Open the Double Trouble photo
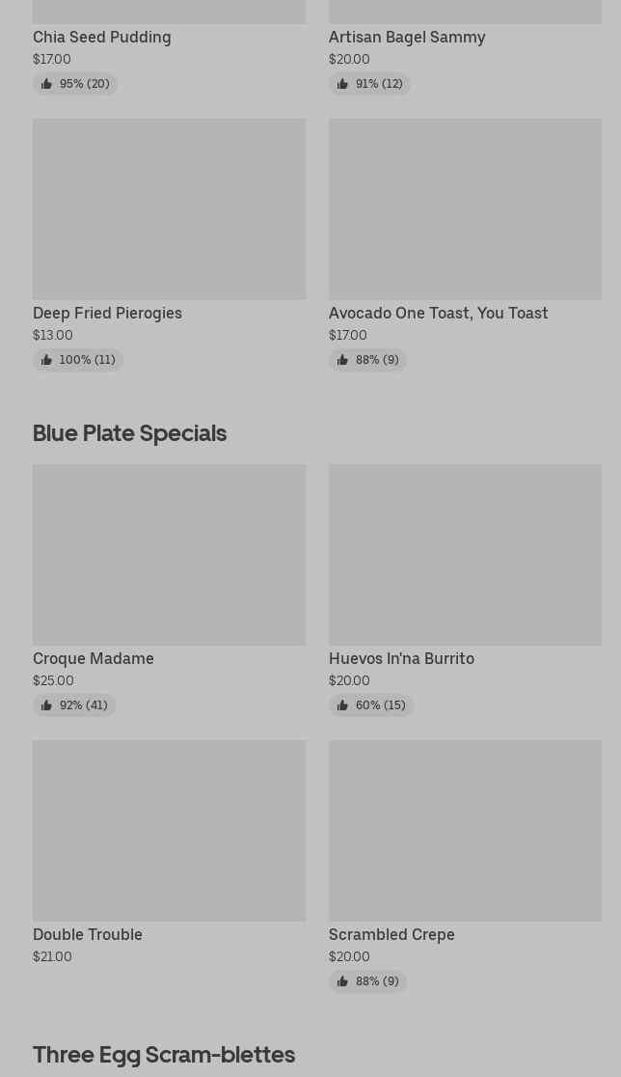Screen dimensions: 621x1077 (x=169, y=830)
